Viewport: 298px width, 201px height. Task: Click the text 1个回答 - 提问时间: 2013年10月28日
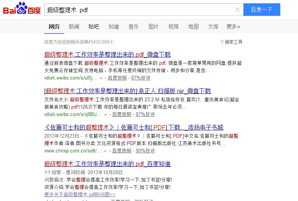(83, 172)
